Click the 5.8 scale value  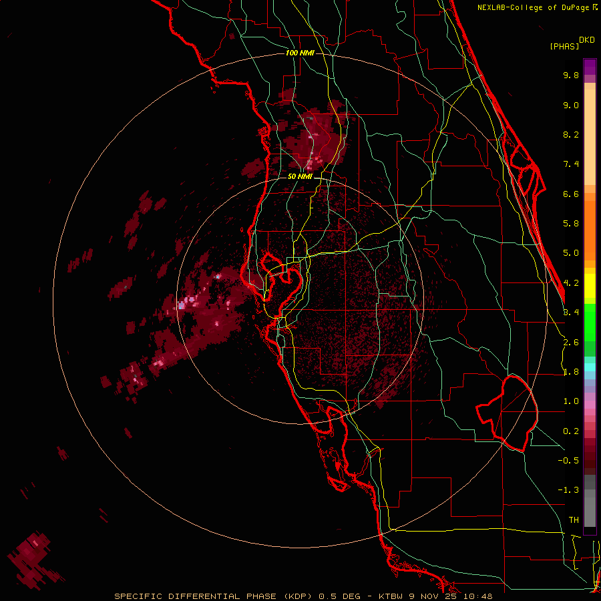tap(571, 224)
